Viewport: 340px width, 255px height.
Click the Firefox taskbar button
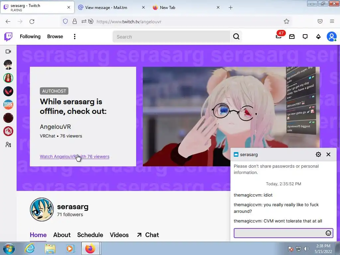tap(90, 248)
